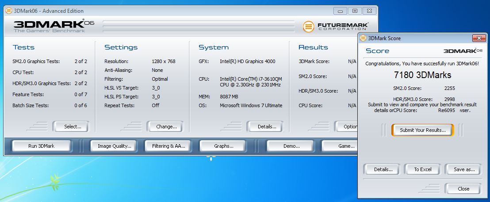The height and width of the screenshot is (202, 490).
Task: Click the 3DMARK06 logo in Score window
Action: click(x=463, y=50)
